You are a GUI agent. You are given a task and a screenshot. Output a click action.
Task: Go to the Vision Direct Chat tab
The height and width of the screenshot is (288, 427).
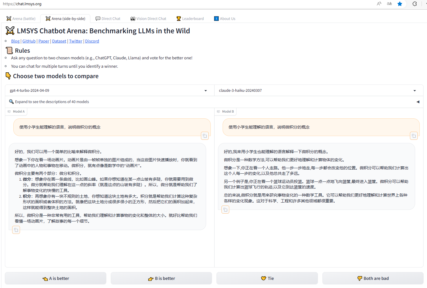148,19
